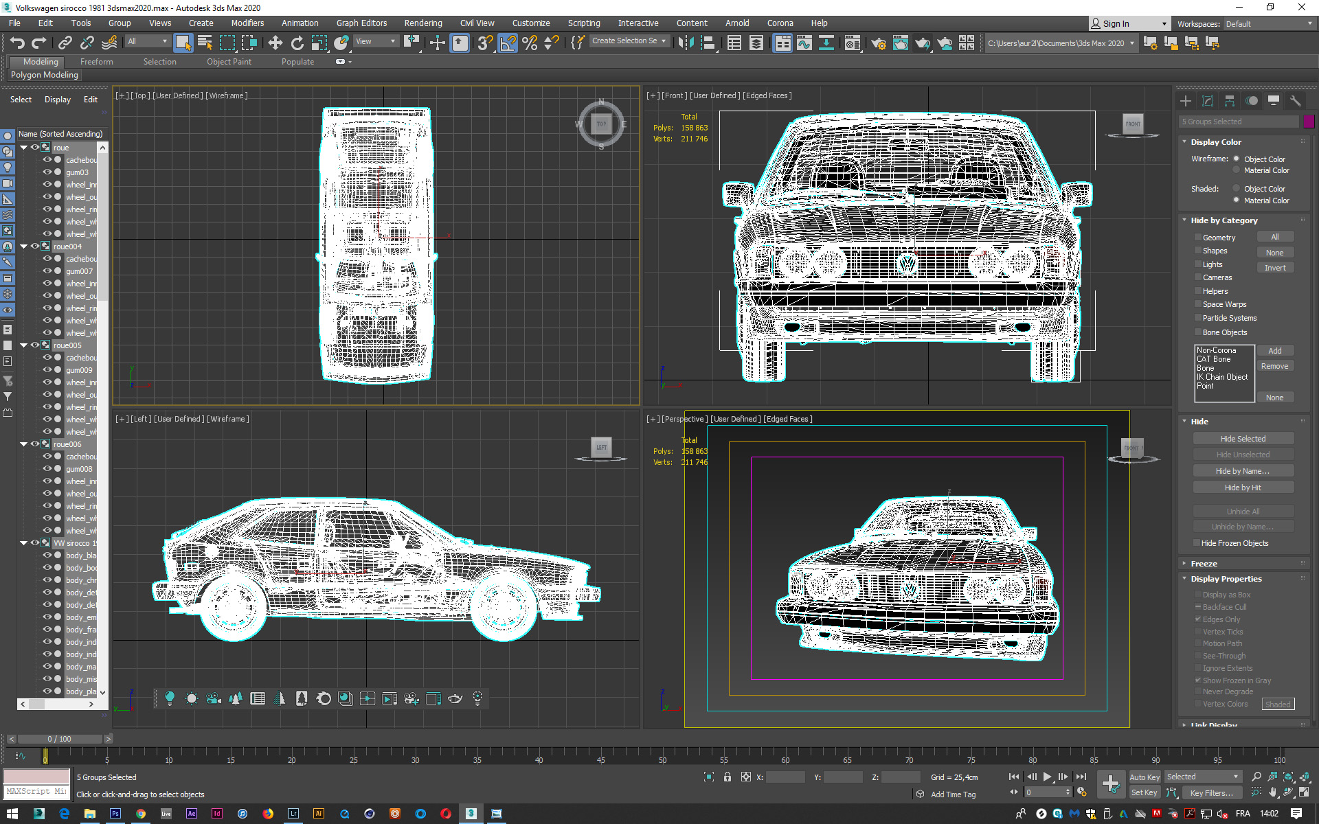
Task: Collapse the roue006 tree group
Action: point(24,444)
